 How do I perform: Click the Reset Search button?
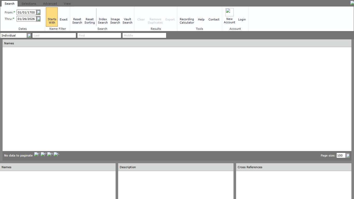[77, 21]
